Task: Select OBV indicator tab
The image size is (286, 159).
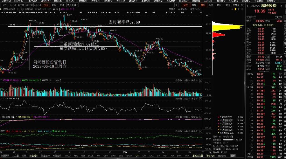Action: [x=106, y=156]
